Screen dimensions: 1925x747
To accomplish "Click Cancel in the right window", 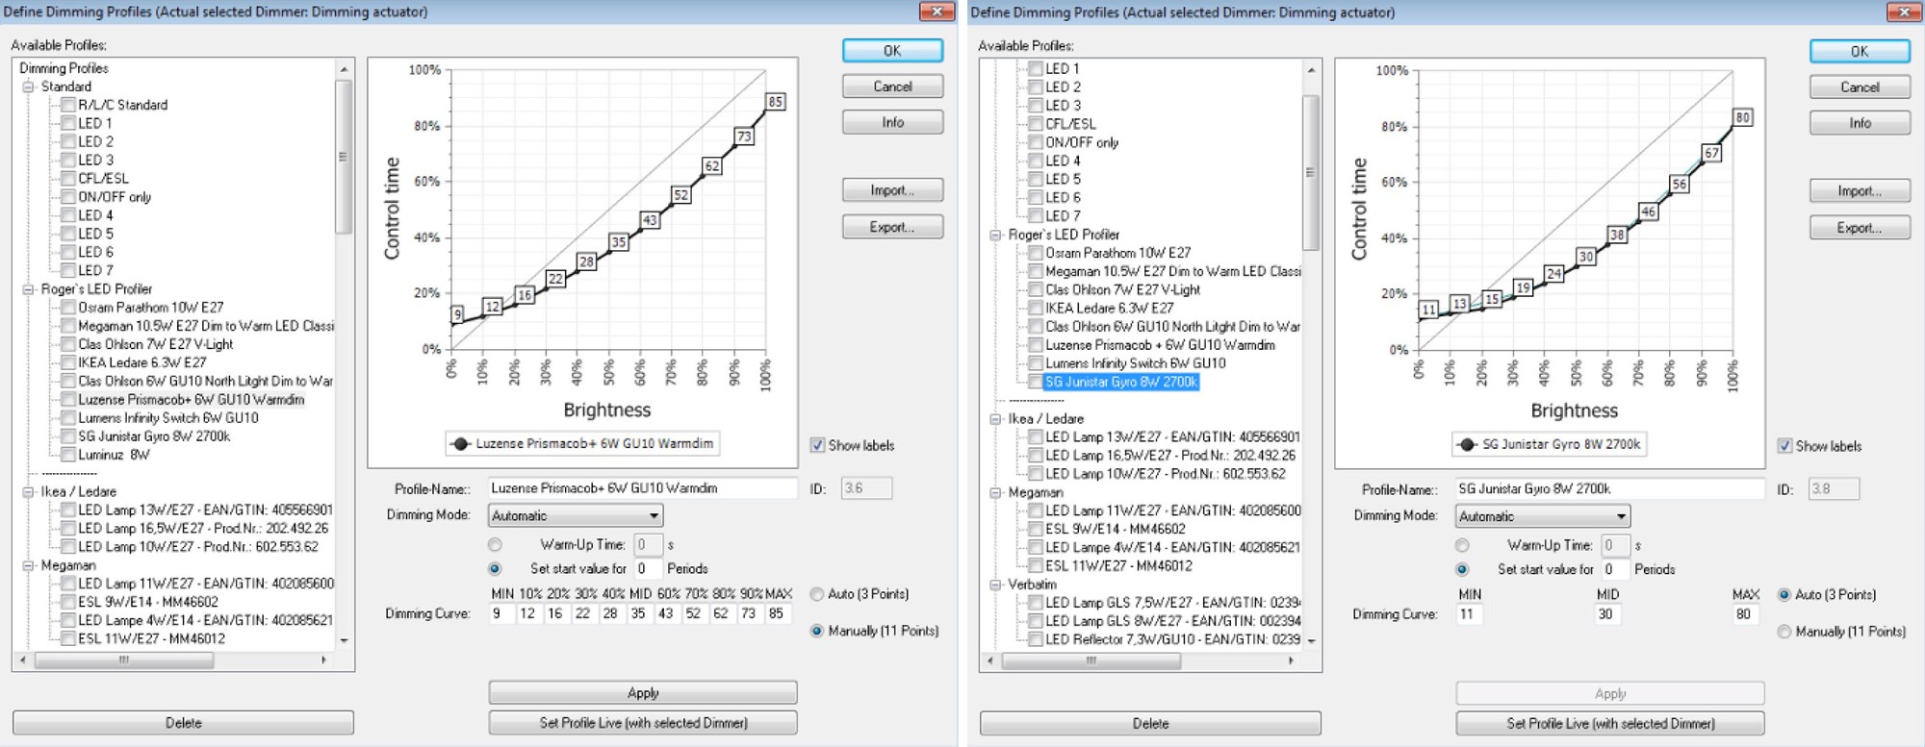I will click(x=1860, y=87).
